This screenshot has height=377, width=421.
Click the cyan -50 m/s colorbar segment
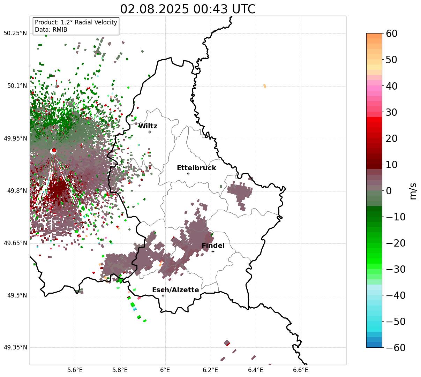[374, 321]
